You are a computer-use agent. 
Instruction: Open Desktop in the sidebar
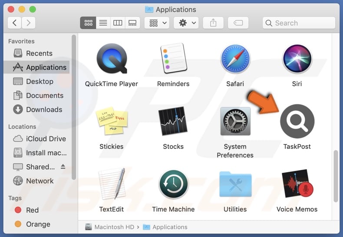[36, 81]
